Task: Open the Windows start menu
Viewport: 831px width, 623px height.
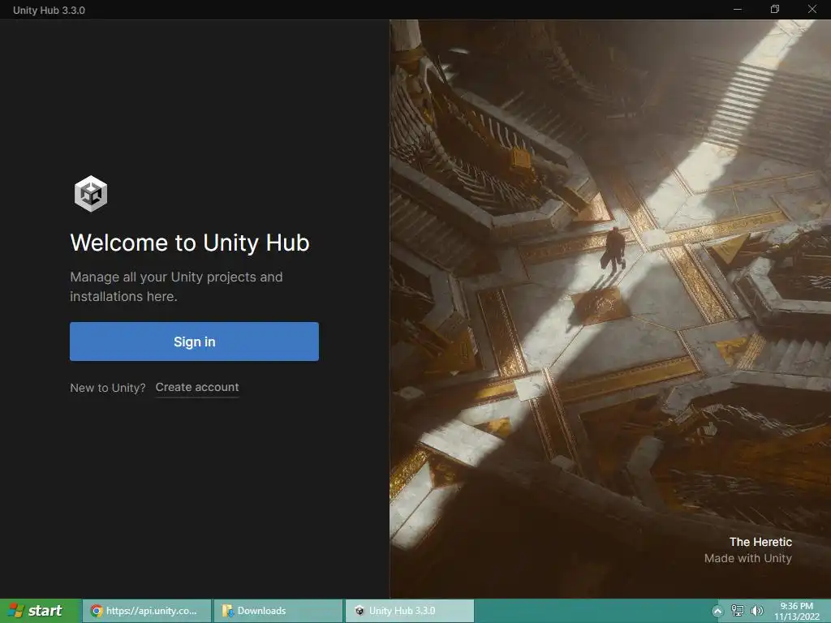Action: click(x=41, y=611)
